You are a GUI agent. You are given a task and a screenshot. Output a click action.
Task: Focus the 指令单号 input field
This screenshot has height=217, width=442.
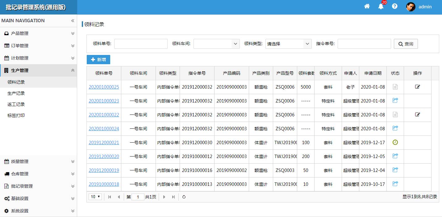click(x=364, y=44)
